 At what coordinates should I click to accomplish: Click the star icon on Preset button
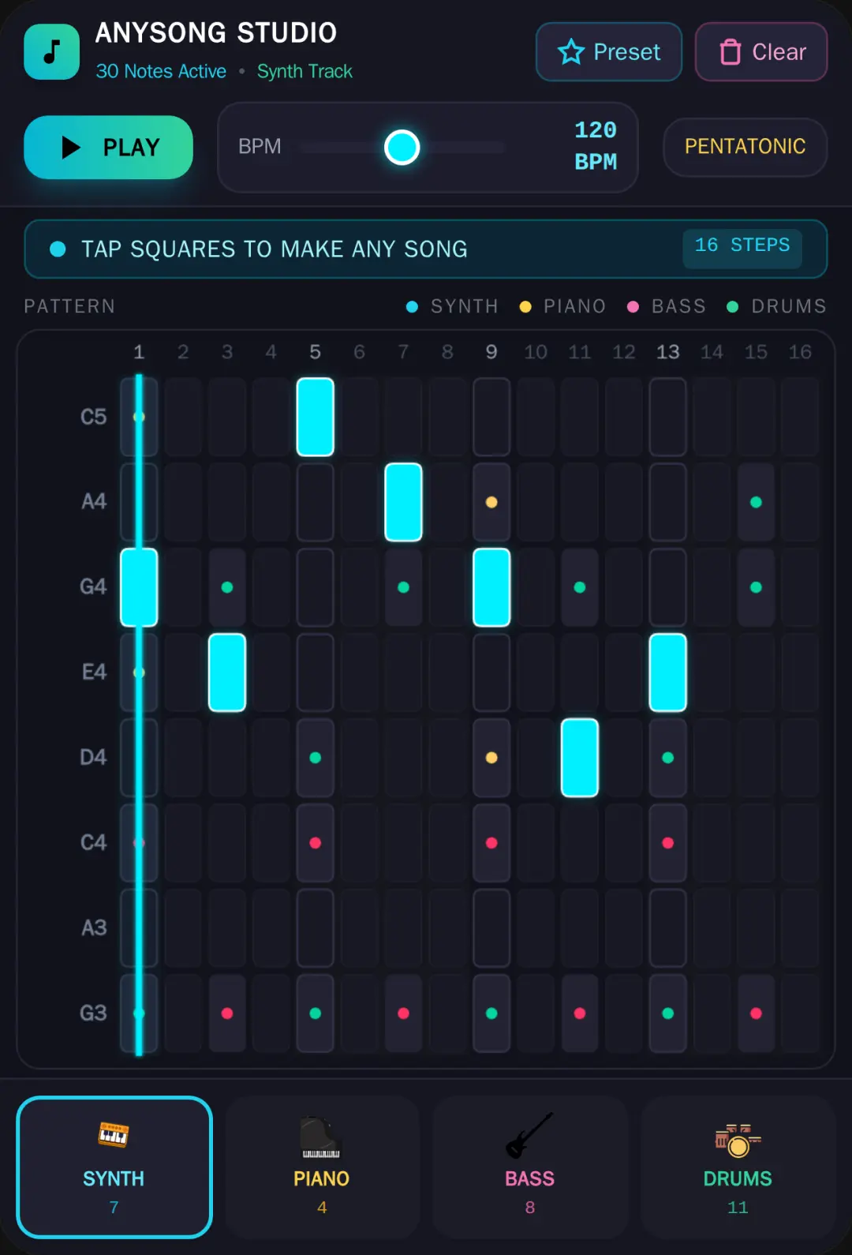571,52
